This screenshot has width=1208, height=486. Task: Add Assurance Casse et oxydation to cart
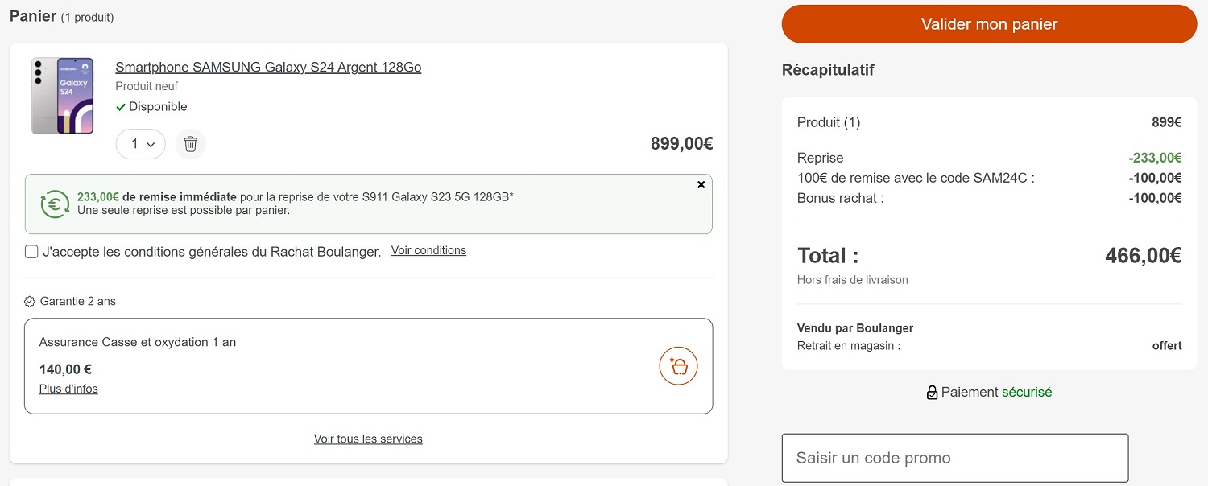point(678,366)
